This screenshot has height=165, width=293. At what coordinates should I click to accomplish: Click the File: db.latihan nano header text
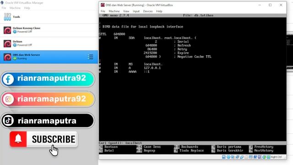pyautogui.click(x=198, y=15)
